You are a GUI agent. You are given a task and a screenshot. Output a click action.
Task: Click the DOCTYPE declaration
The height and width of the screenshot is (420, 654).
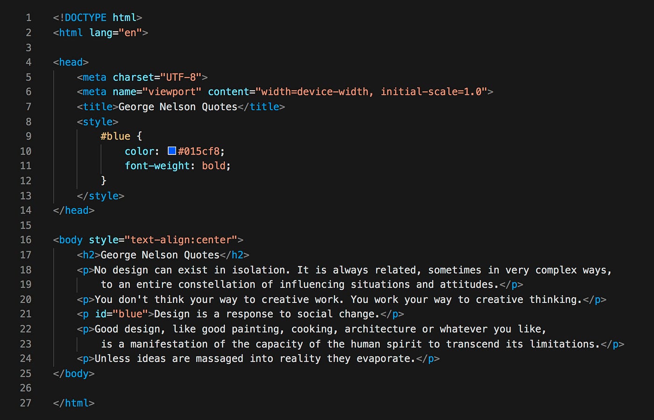pyautogui.click(x=98, y=18)
